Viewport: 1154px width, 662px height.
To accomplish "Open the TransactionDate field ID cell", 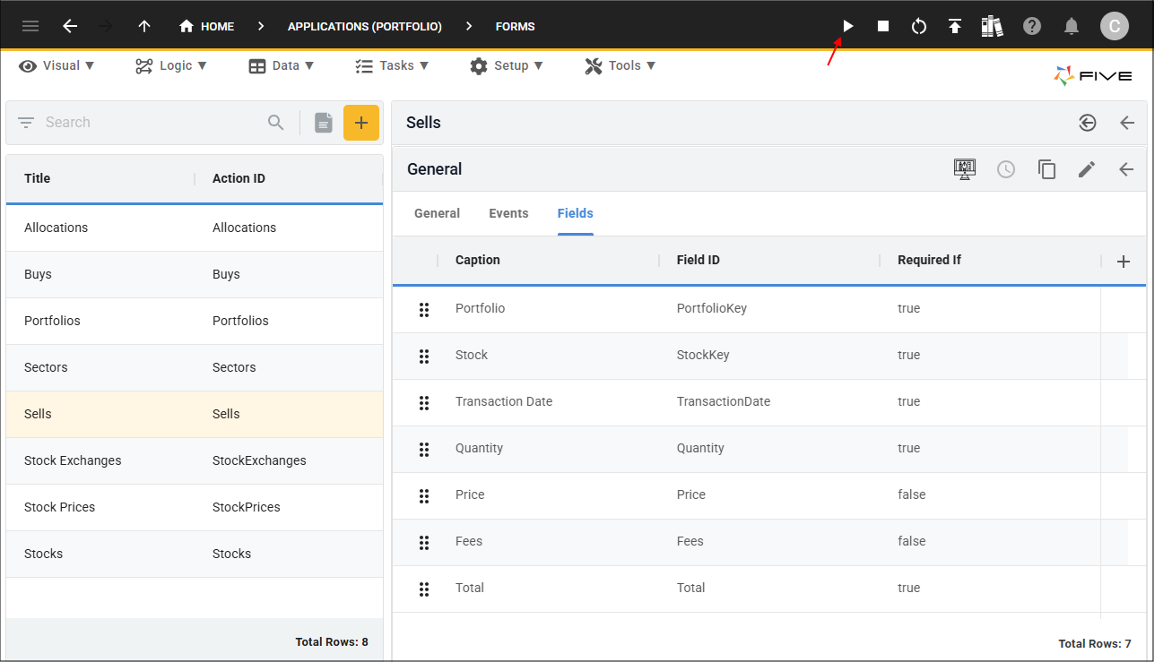I will point(724,401).
